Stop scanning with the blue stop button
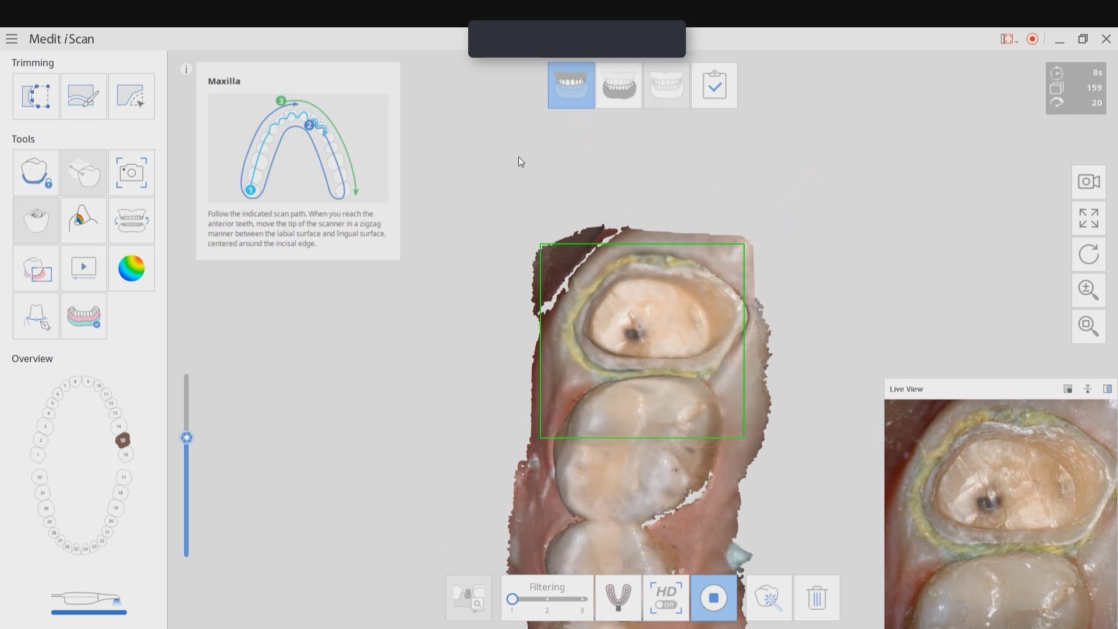1118x629 pixels. [x=714, y=598]
